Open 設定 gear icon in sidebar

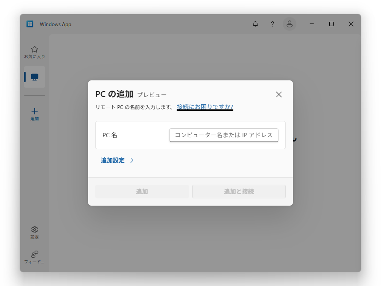point(35,233)
